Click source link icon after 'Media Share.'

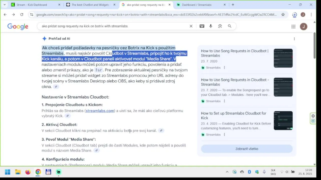click(x=96, y=150)
